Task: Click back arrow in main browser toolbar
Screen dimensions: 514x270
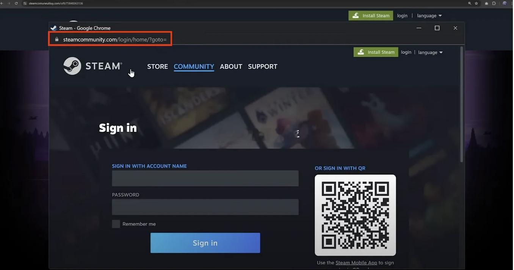Action: point(2,3)
